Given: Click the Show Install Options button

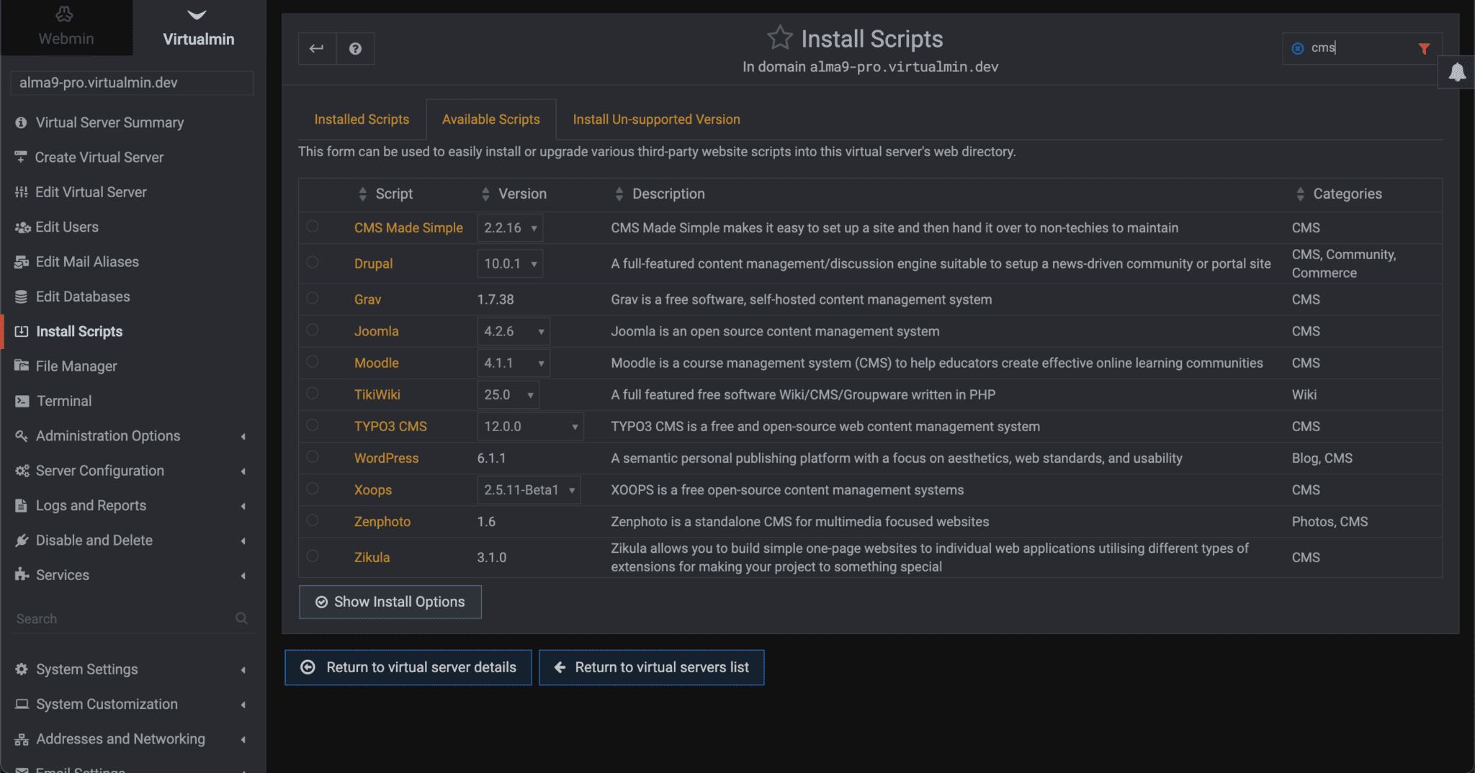Looking at the screenshot, I should click(390, 602).
